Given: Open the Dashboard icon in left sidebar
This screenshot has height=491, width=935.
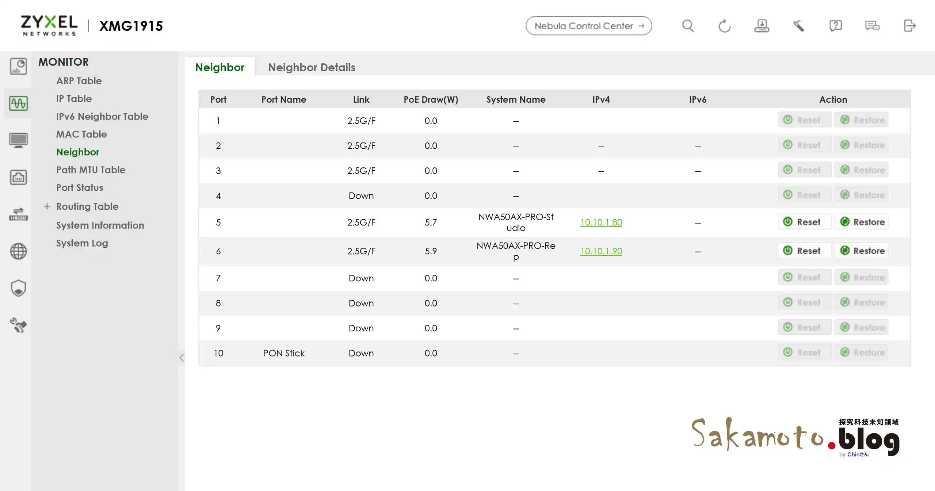Looking at the screenshot, I should [x=18, y=66].
